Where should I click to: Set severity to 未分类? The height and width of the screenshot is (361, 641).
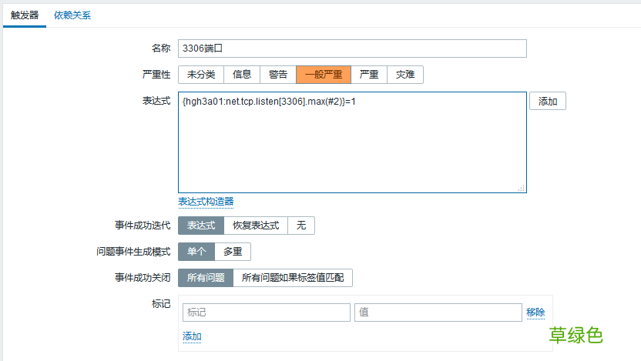coord(201,75)
